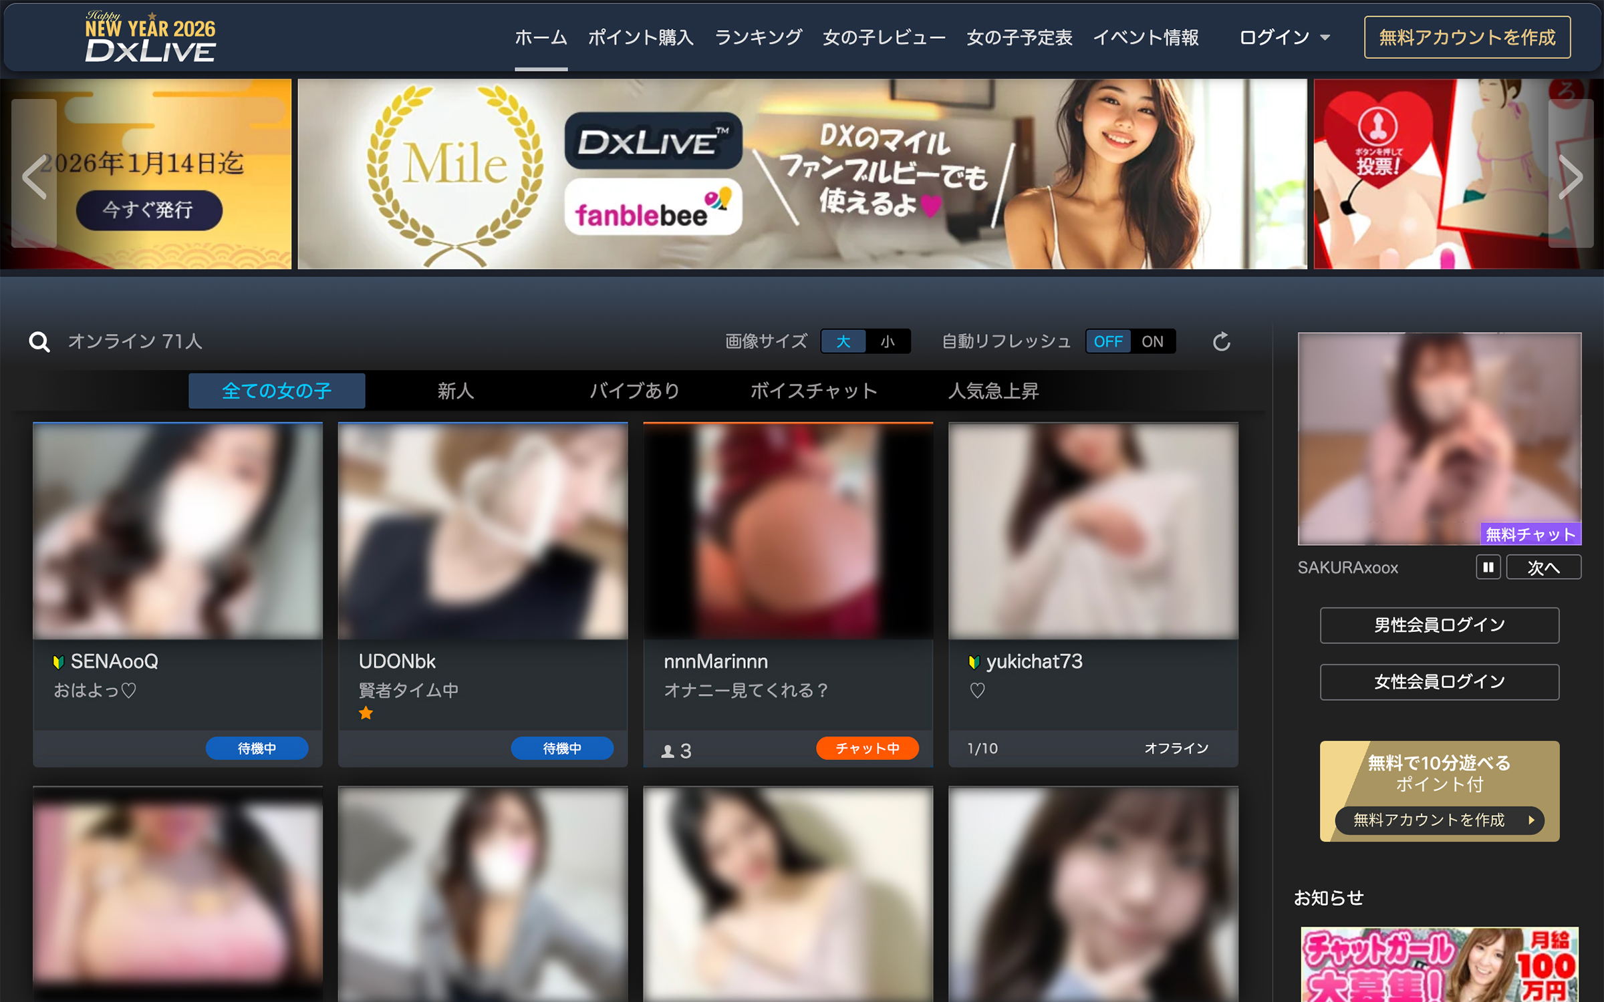This screenshot has width=1604, height=1002.
Task: Expand the ログイン dropdown menu
Action: [1284, 37]
